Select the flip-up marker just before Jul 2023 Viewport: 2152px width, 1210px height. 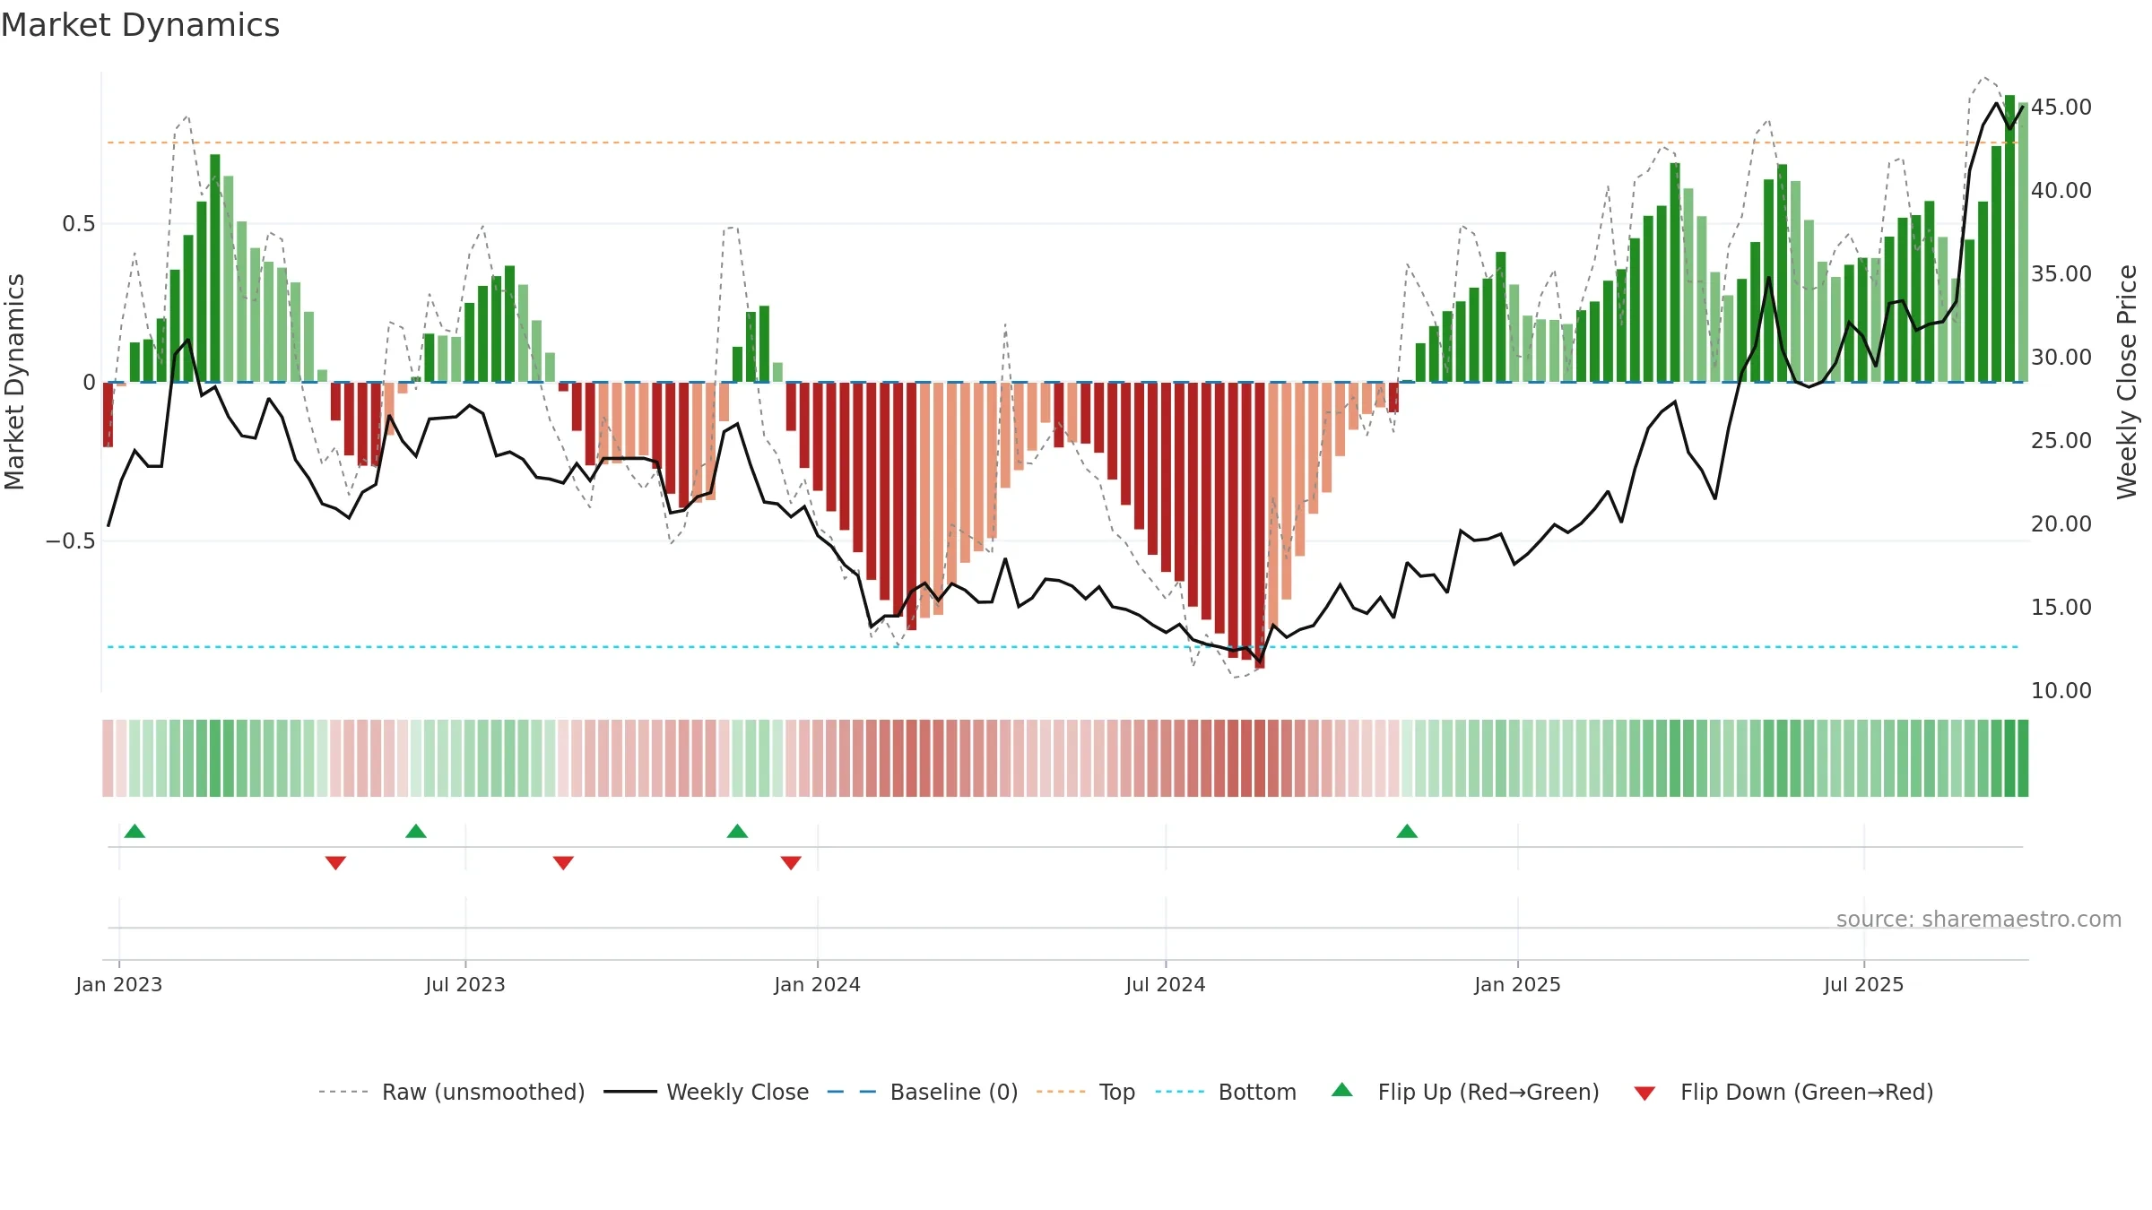point(416,831)
